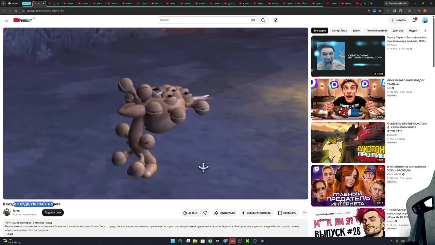Click the video player to pause playback
This screenshot has width=435, height=245.
tap(156, 113)
